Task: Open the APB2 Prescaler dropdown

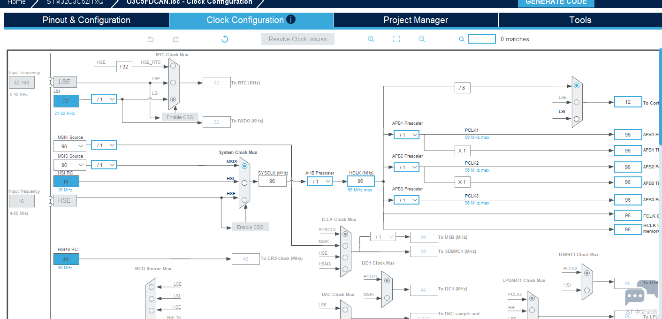Action: point(406,167)
